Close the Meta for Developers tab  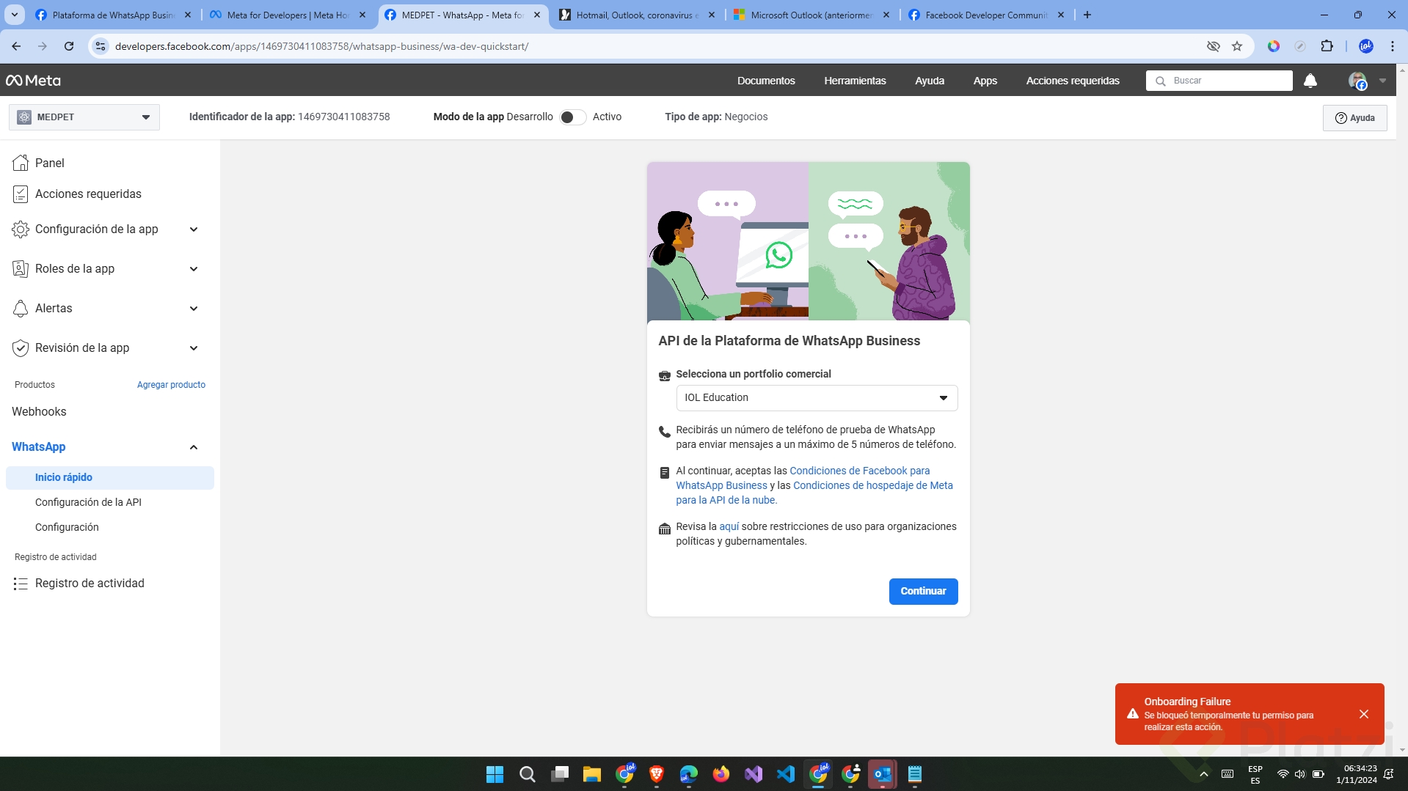362,15
